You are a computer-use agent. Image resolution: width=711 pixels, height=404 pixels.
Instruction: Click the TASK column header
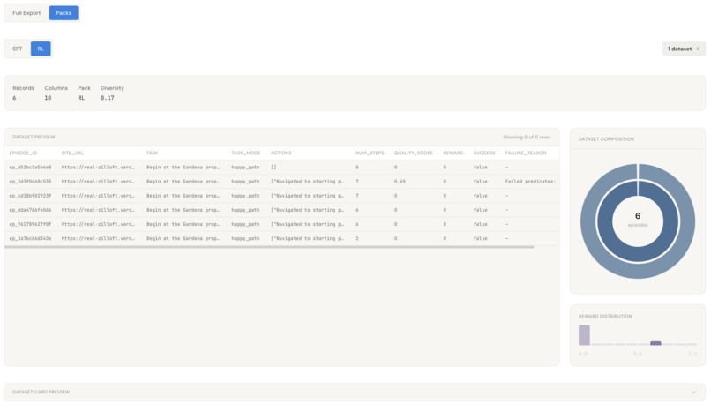tap(153, 153)
